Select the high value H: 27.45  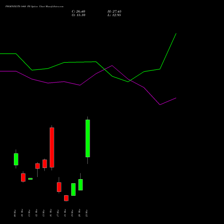[x=114, y=12]
